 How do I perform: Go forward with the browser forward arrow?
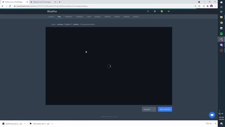[6, 6]
